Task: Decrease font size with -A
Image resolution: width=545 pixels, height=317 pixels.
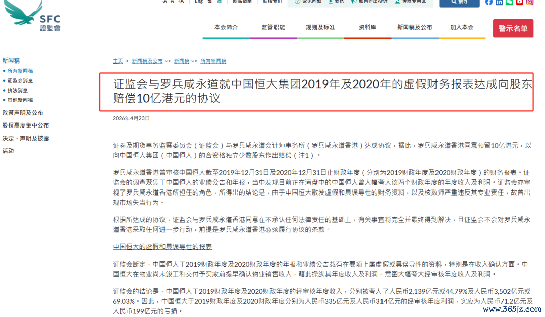Action: point(164,2)
